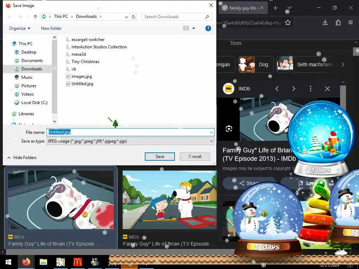This screenshot has height=269, width=359.
Task: Close the image preview panel
Action: point(327,89)
